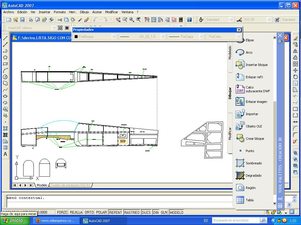The height and width of the screenshot is (225, 301).
Task: Expand the JIS_02_1.0 linetype dropdown
Action: tap(162, 37)
